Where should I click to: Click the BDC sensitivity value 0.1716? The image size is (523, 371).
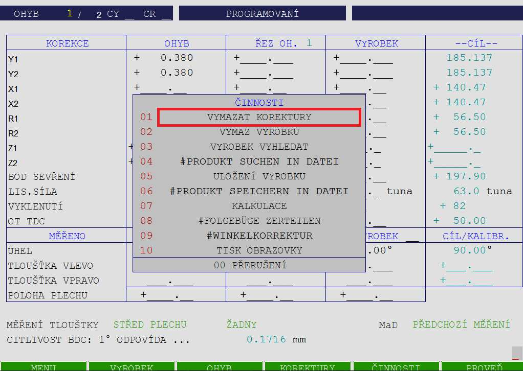[266, 339]
